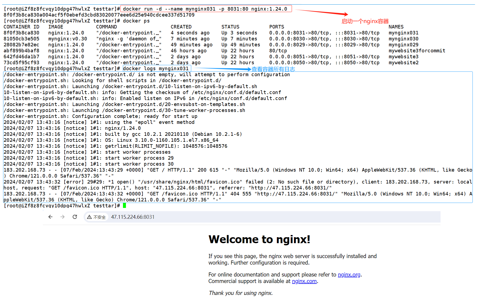This screenshot has height=299, width=478.
Task: Click the terminal cursor at the last prompt
Action: click(x=125, y=206)
